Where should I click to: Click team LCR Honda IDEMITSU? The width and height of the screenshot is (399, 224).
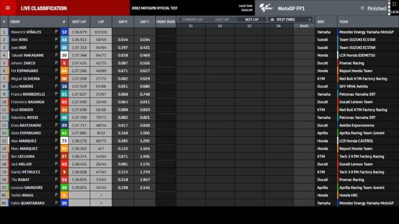pos(357,55)
